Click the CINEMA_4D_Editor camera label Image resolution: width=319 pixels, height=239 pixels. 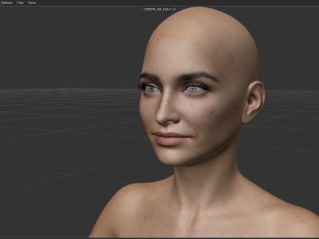pos(158,9)
